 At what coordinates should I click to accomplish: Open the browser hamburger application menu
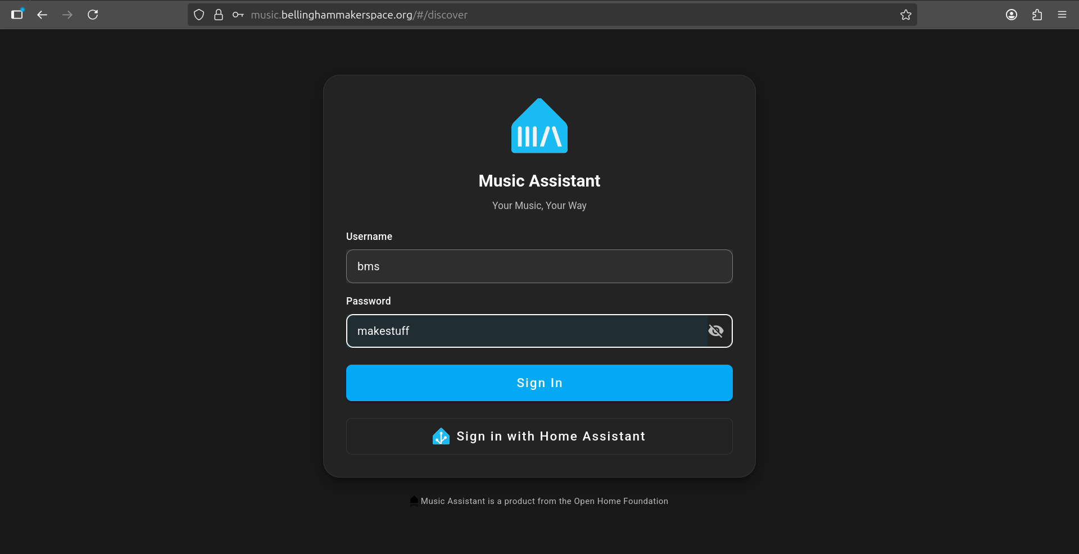(x=1062, y=15)
